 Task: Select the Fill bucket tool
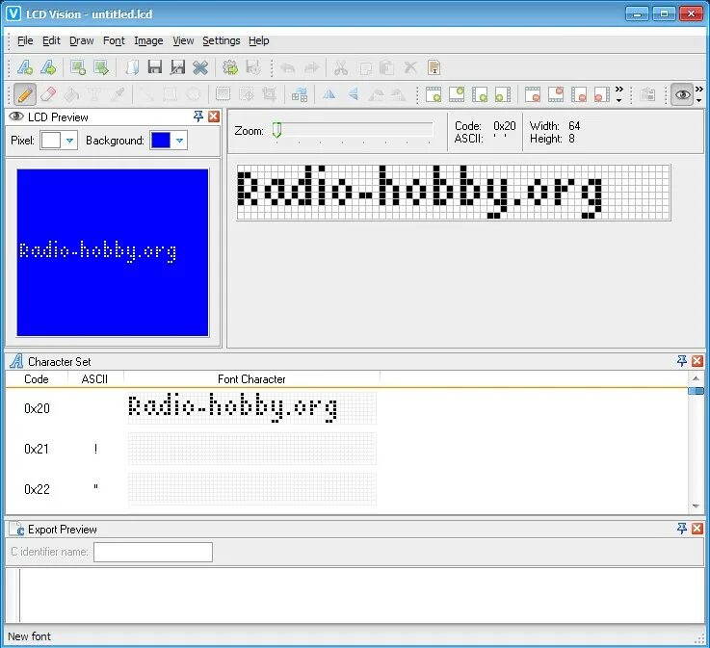(71, 94)
